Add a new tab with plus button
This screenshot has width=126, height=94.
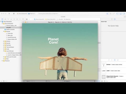[125, 17]
